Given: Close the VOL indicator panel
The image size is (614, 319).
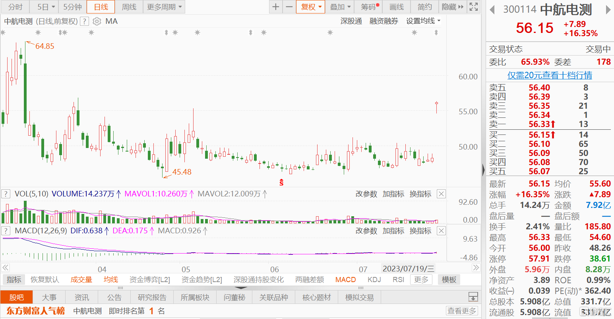Looking at the screenshot, I should 441,194.
